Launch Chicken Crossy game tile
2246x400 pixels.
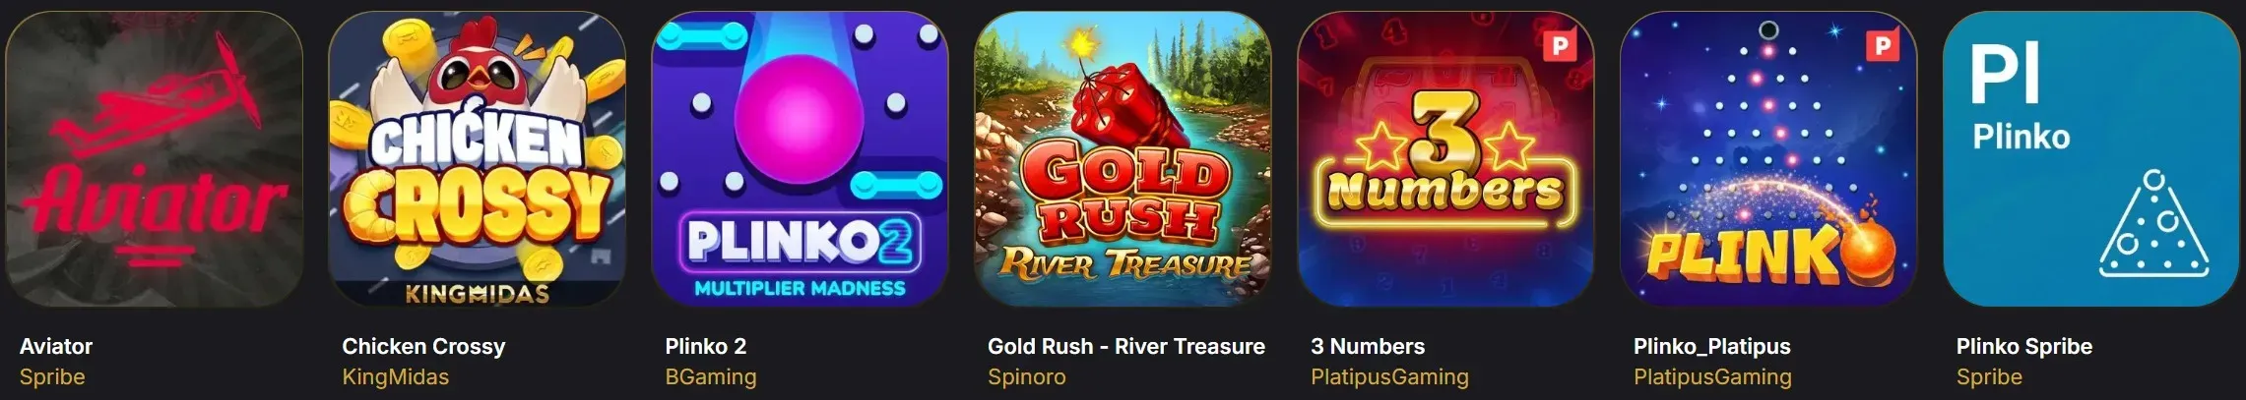click(477, 159)
